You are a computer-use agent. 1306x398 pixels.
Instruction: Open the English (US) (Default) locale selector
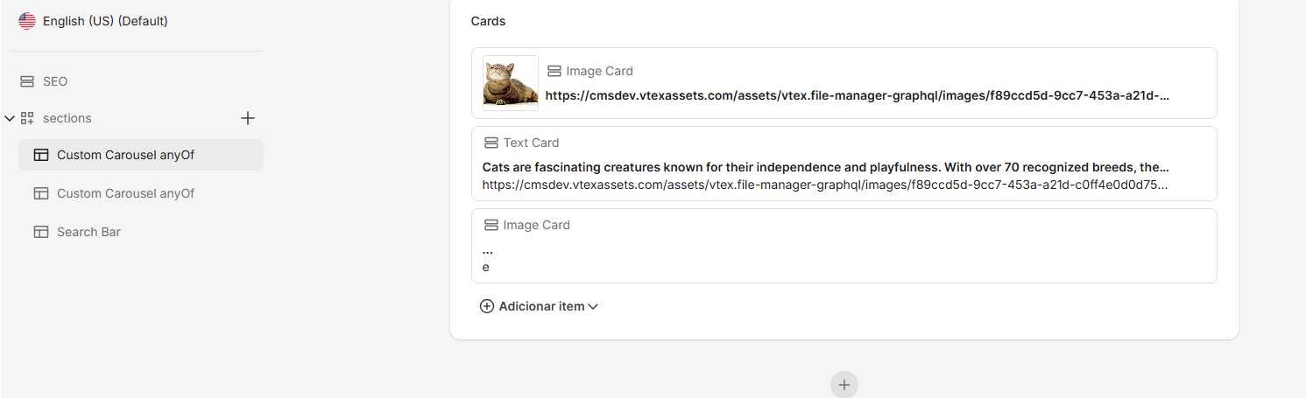[x=94, y=21]
